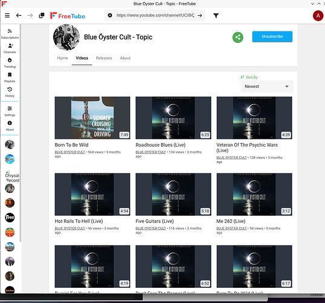
Task: Share channel with green share icon
Action: (238, 38)
